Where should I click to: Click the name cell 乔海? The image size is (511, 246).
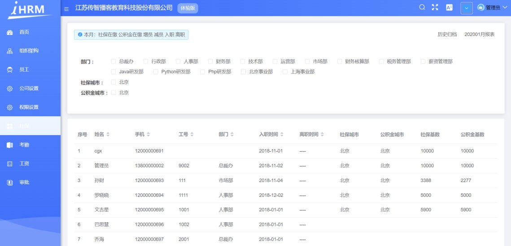pos(99,239)
